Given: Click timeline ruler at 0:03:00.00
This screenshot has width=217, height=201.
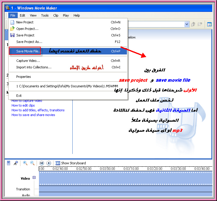Looking at the screenshot, I should 107,169.
